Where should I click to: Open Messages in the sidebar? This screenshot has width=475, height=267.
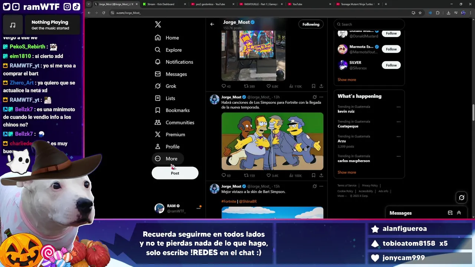click(171, 74)
